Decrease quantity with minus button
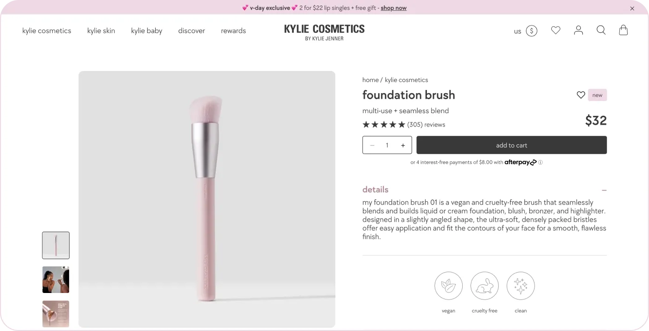 372,145
